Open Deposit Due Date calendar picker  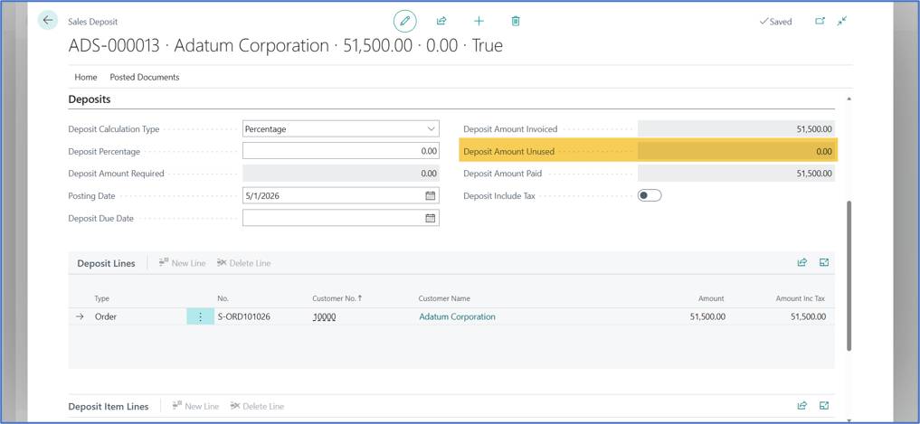pyautogui.click(x=430, y=218)
